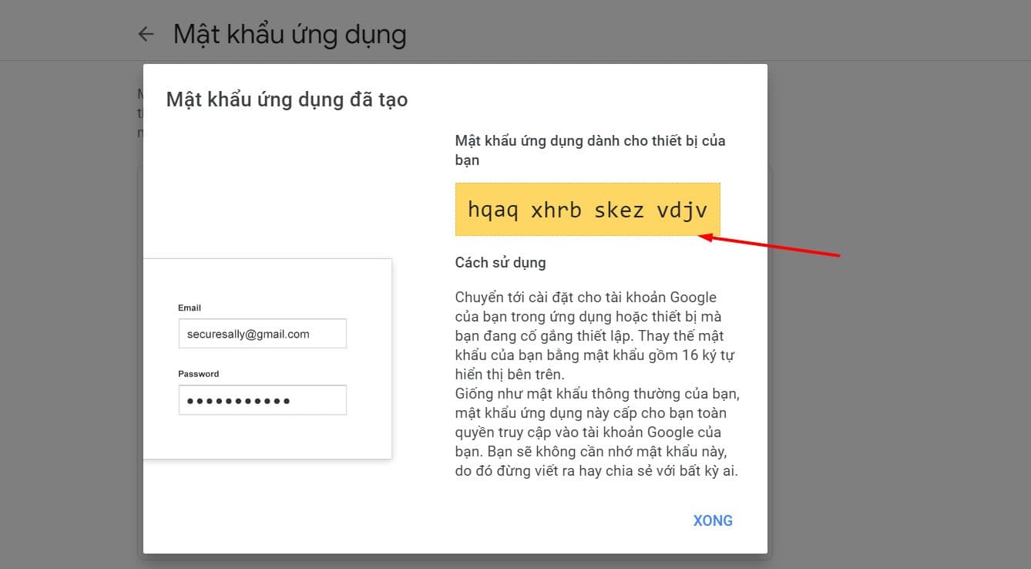The width and height of the screenshot is (1031, 569).
Task: Select the highlighted app password hqaq xhrb skez vdjv
Action: pyautogui.click(x=588, y=209)
